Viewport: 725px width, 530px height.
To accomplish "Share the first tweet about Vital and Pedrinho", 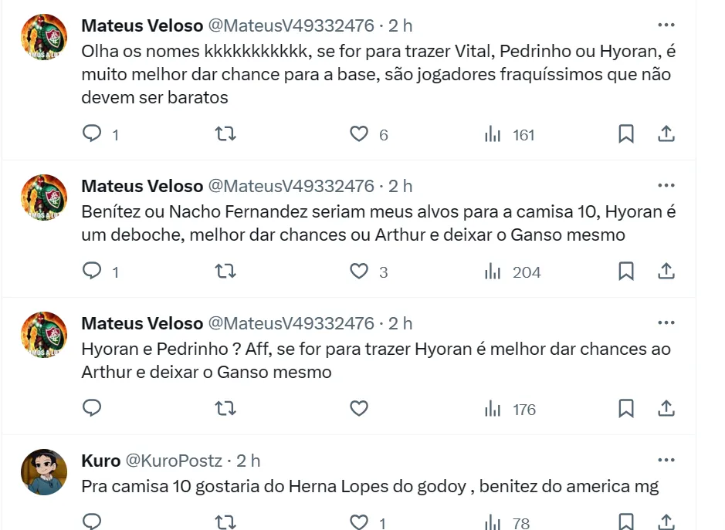I will pyautogui.click(x=666, y=134).
